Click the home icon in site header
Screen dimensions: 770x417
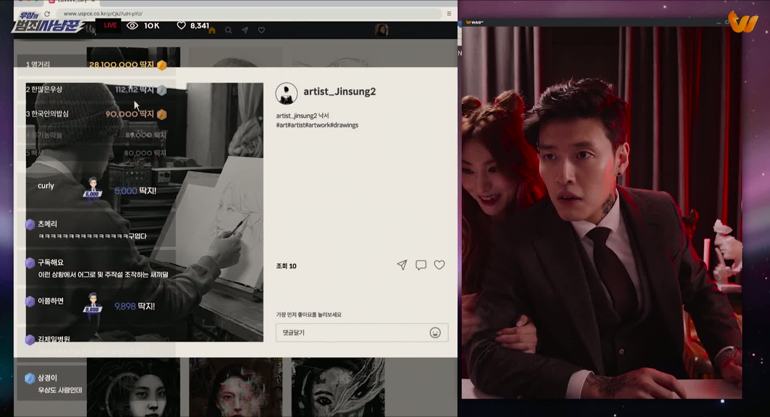212,30
